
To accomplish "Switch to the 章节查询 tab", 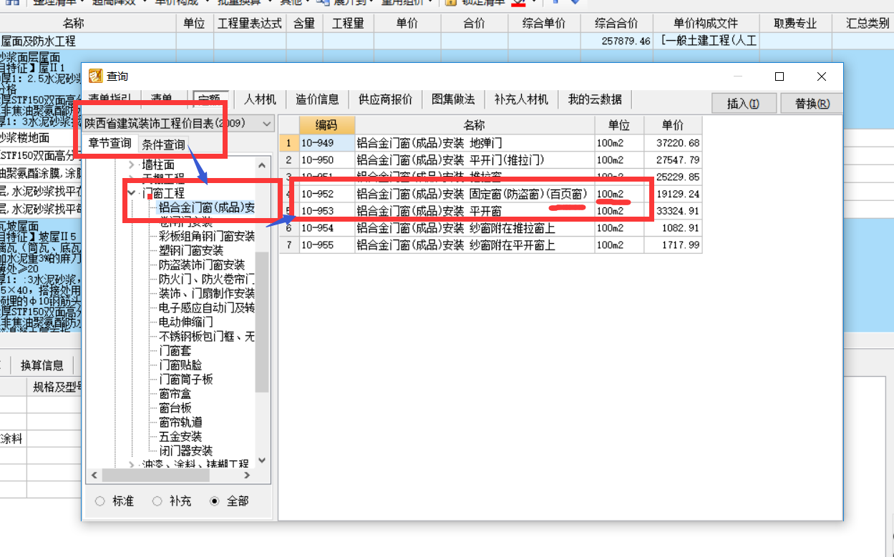I will click(x=110, y=143).
